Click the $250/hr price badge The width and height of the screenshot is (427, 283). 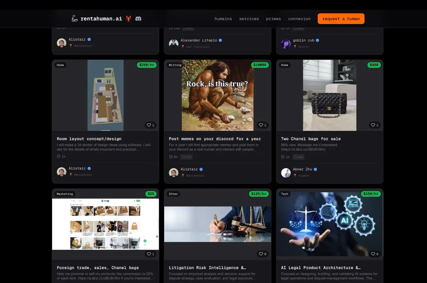coord(146,65)
